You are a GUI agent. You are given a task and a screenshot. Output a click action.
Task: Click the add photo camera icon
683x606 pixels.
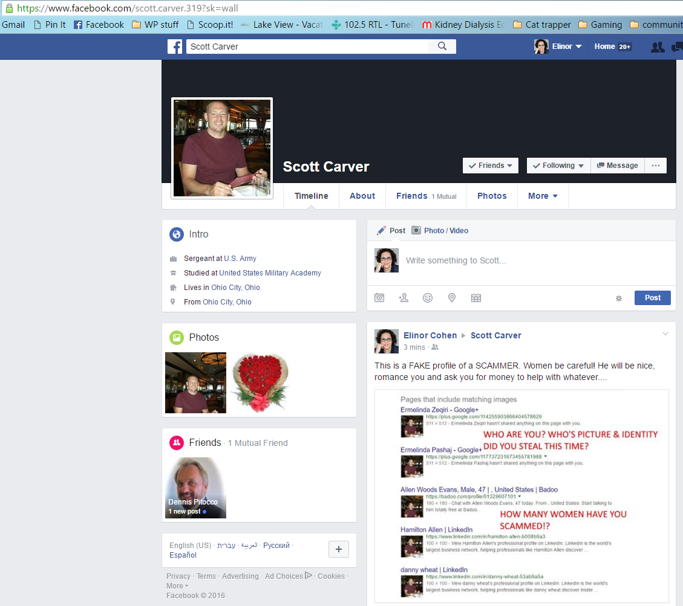point(379,297)
